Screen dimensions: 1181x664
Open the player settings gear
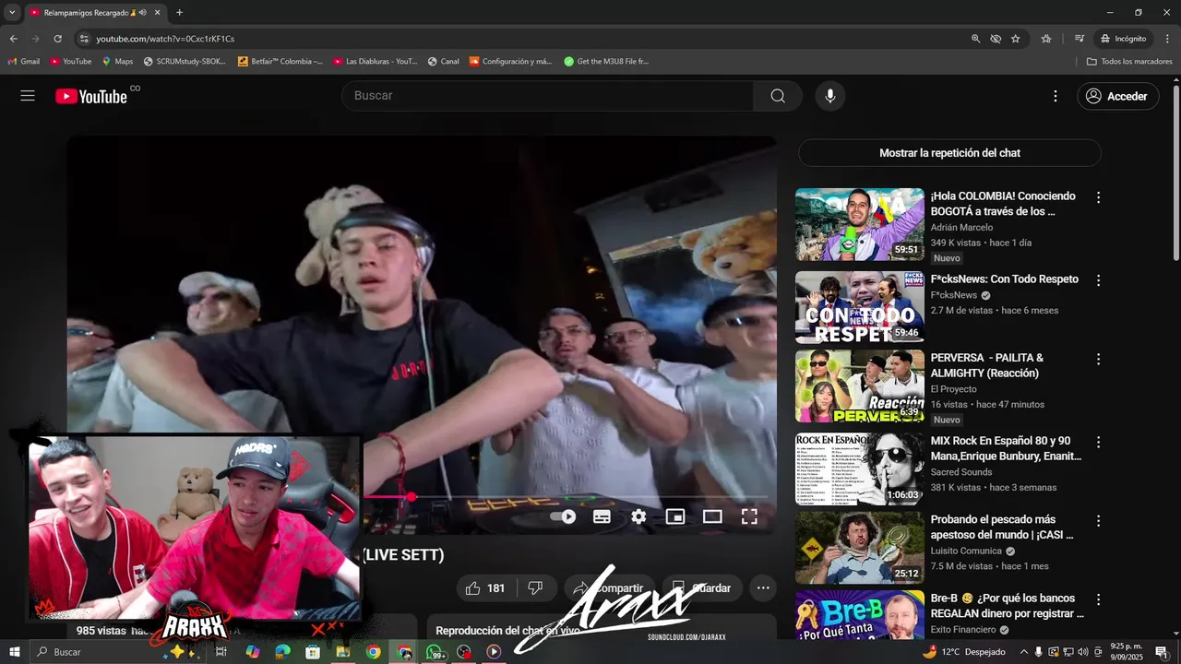[x=638, y=516]
